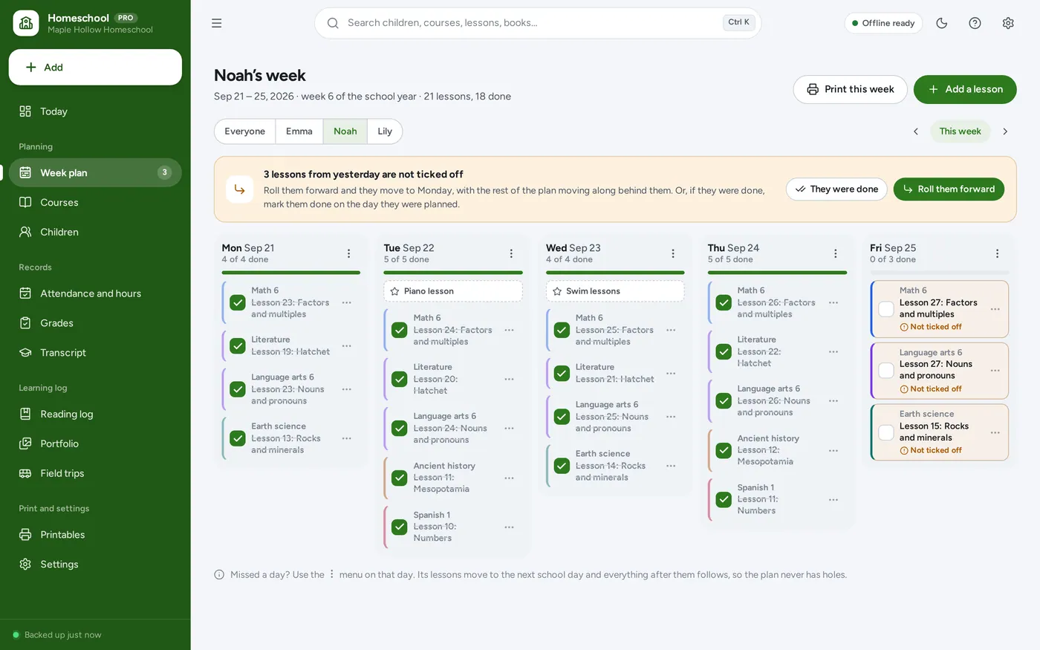Open options for Ancient history Lesson 11

click(509, 478)
